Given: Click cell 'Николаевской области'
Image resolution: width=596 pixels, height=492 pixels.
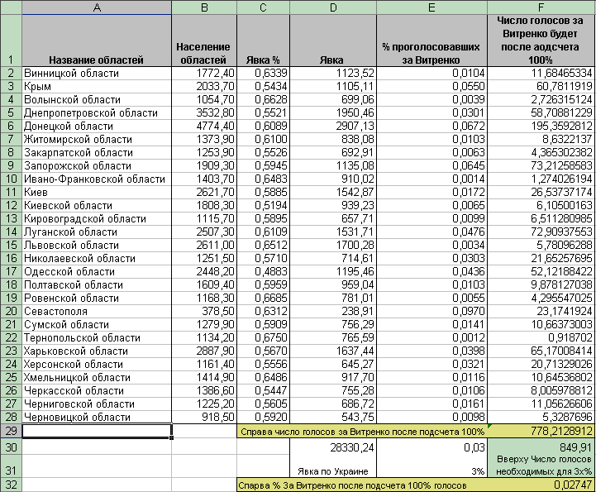Looking at the screenshot, I should pyautogui.click(x=97, y=258).
